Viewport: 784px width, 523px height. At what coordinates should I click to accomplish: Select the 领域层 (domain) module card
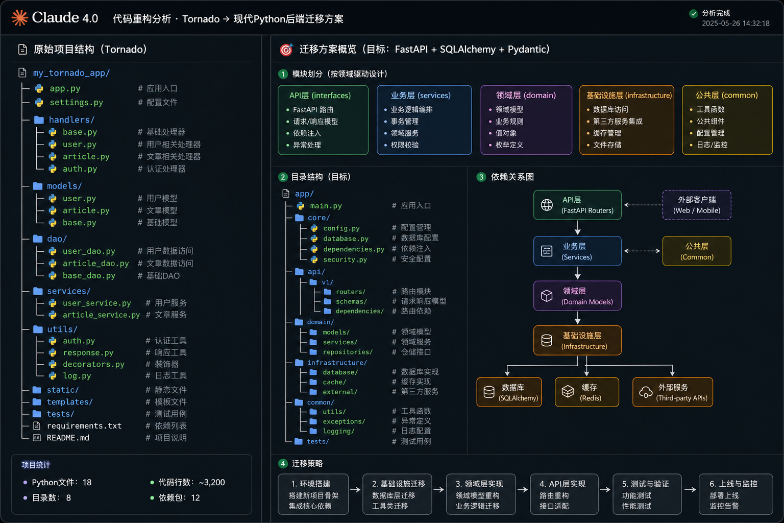click(x=526, y=120)
